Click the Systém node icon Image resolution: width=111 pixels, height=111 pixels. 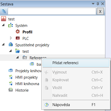[x=11, y=25]
